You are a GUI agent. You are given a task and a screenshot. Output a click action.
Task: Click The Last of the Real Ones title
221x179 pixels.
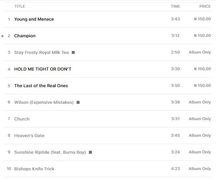[41, 86]
